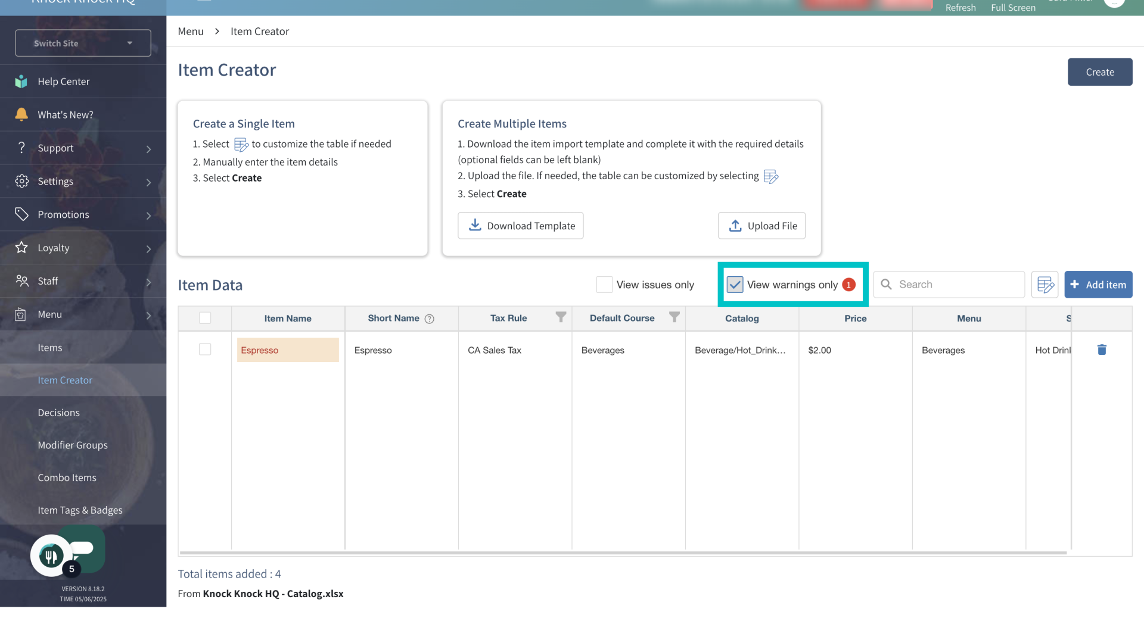This screenshot has height=643, width=1144.
Task: Select the Espresso row checkbox
Action: pyautogui.click(x=205, y=349)
